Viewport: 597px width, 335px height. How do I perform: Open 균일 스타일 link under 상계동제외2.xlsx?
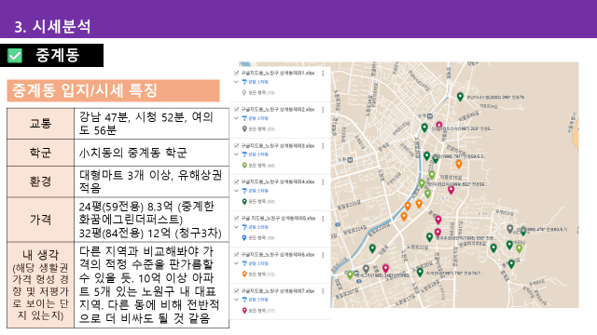pyautogui.click(x=258, y=118)
